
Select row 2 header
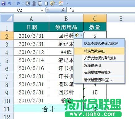[x=7, y=36]
